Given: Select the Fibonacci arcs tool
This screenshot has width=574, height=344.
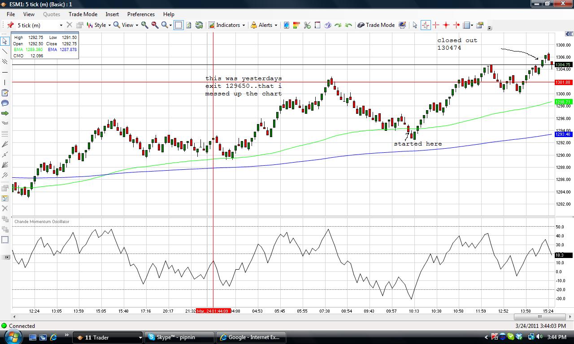Looking at the screenshot, I should (5, 124).
